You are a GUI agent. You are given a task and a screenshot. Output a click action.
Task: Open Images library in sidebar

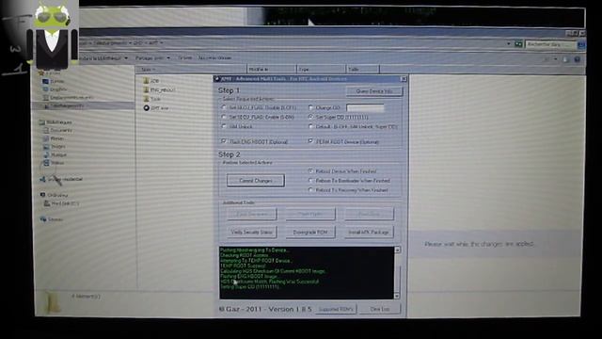tap(55, 147)
